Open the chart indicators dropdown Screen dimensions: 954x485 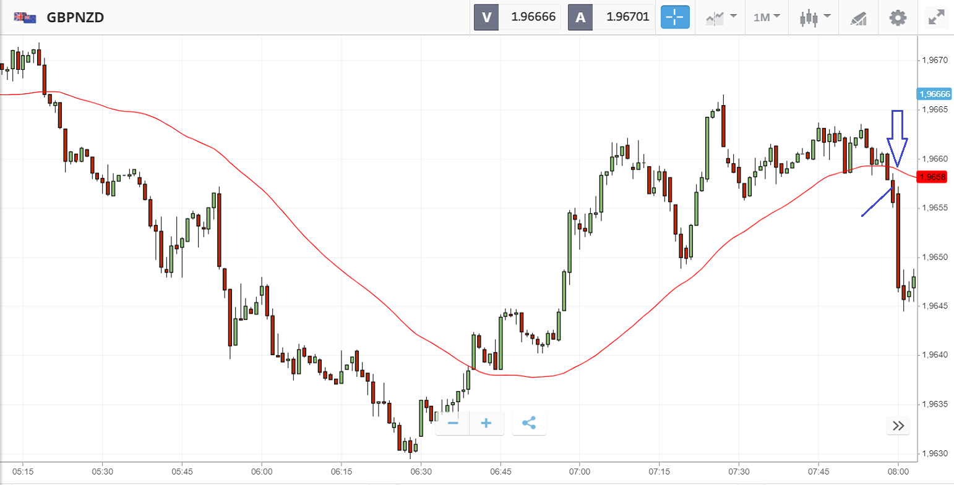721,17
